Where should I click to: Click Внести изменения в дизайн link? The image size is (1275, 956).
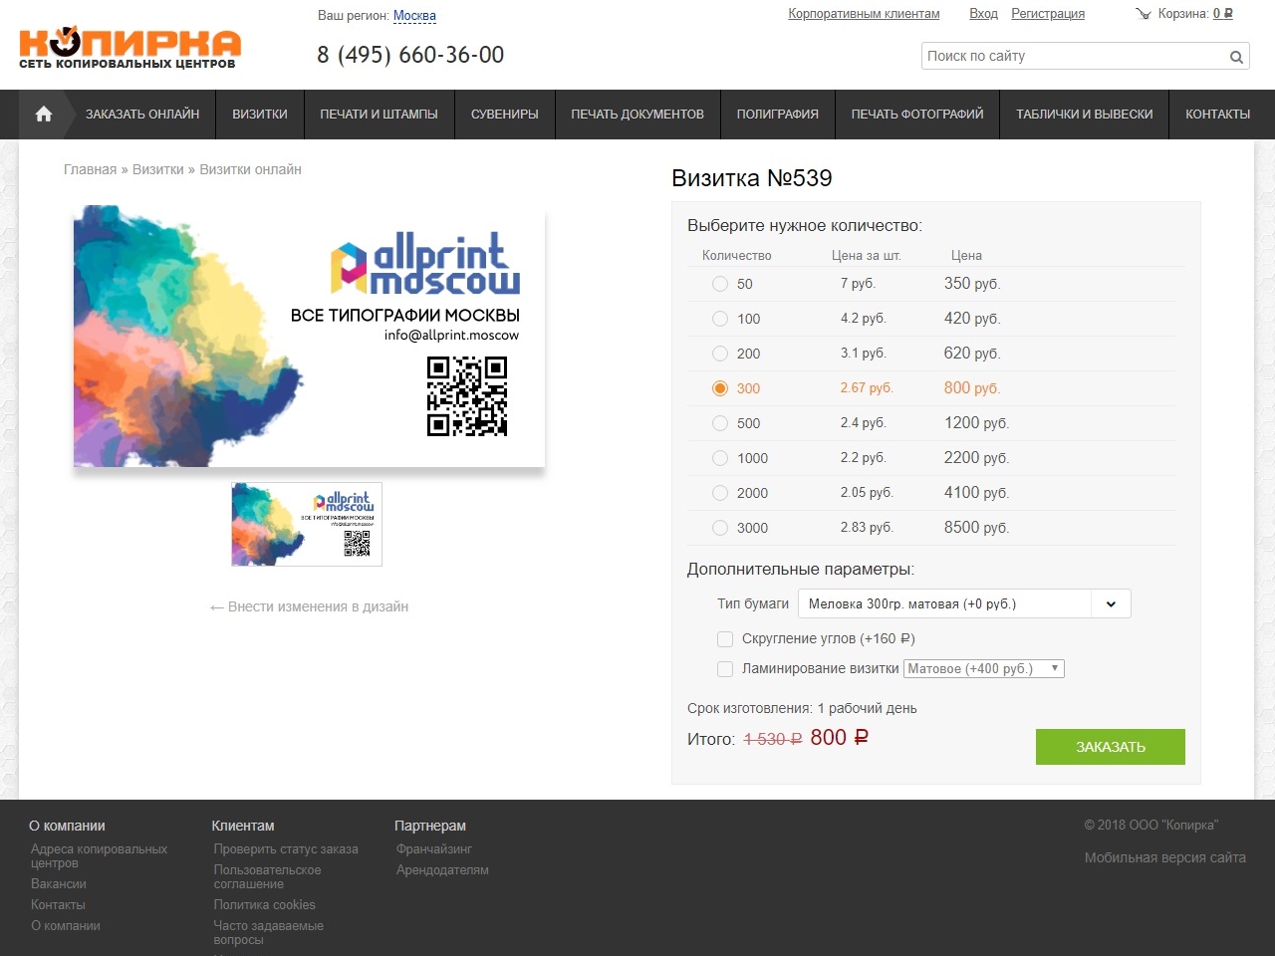click(309, 606)
